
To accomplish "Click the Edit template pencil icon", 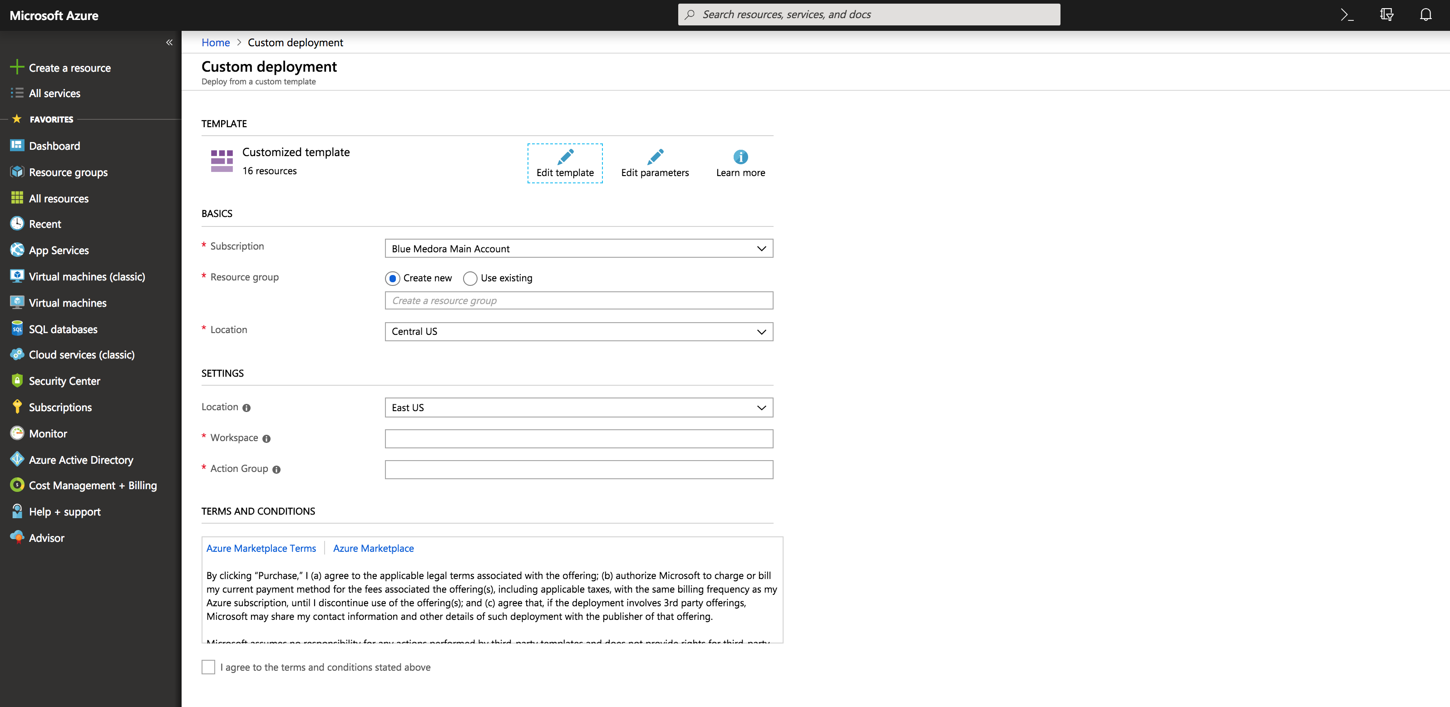I will click(565, 157).
